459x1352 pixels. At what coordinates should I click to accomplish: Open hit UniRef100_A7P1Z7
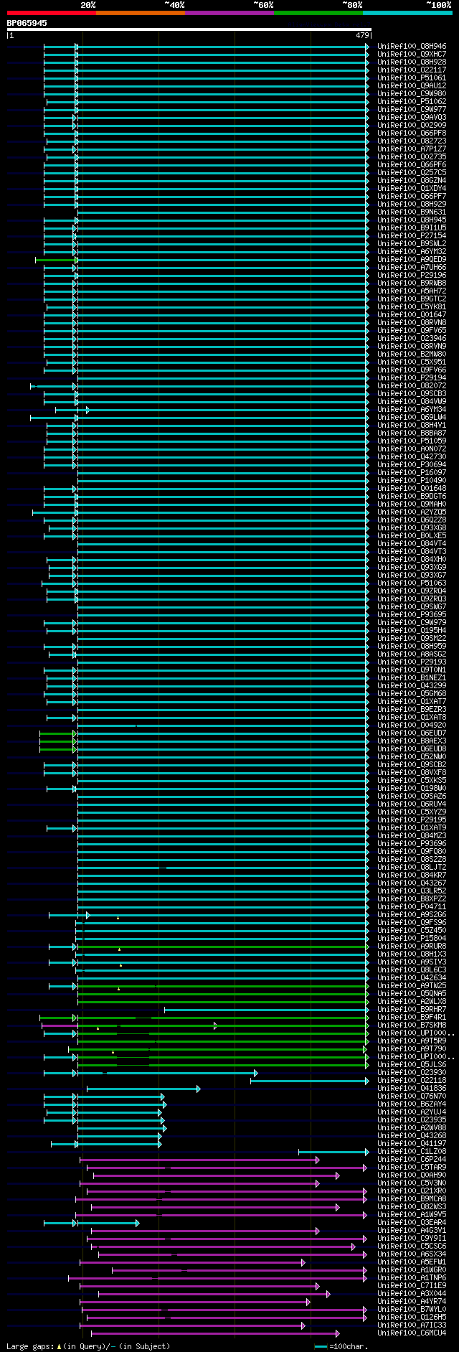tap(412, 149)
